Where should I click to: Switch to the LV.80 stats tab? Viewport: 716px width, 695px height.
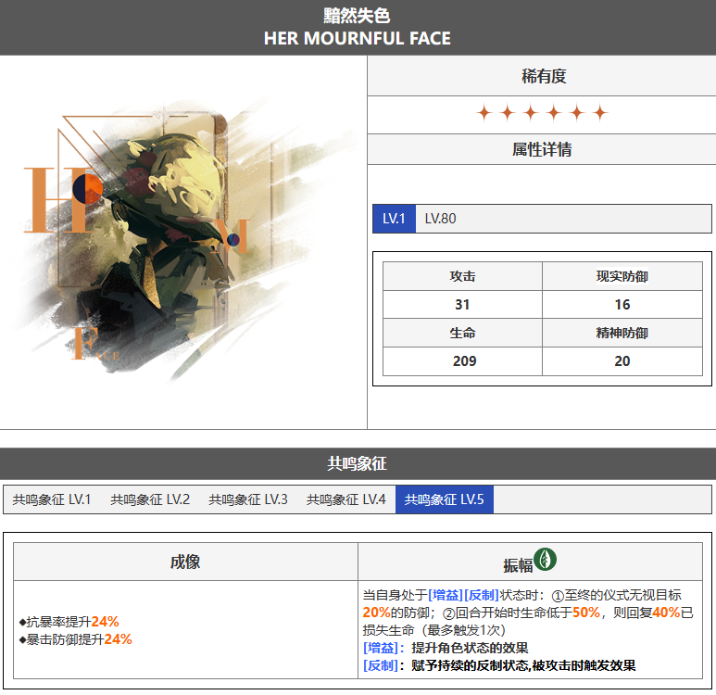(440, 219)
